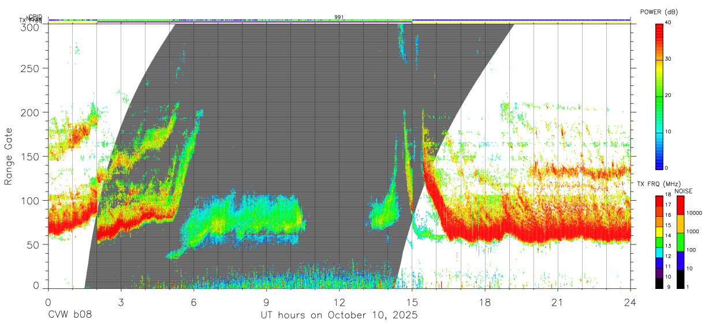Click the 'NOISE' legend title above the noise bar

point(684,191)
